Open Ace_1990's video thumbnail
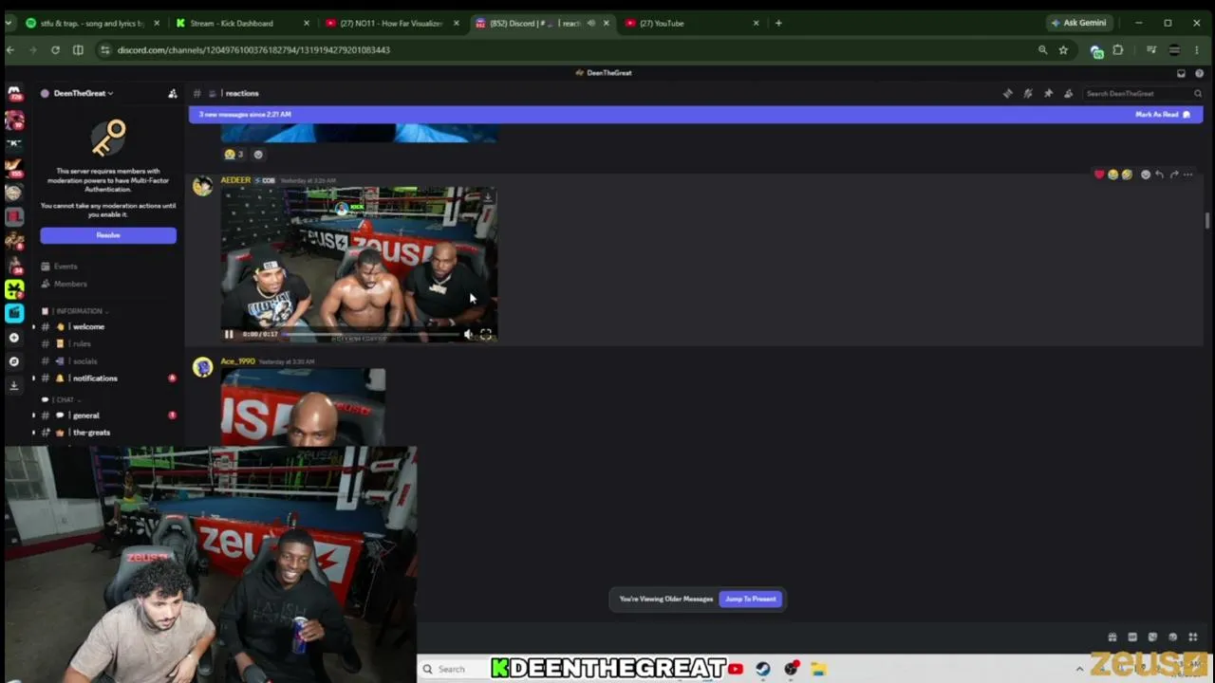The height and width of the screenshot is (683, 1215). tap(303, 407)
